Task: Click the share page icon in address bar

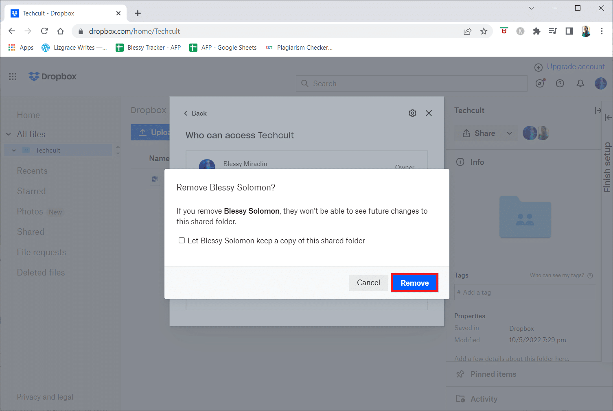Action: click(467, 31)
